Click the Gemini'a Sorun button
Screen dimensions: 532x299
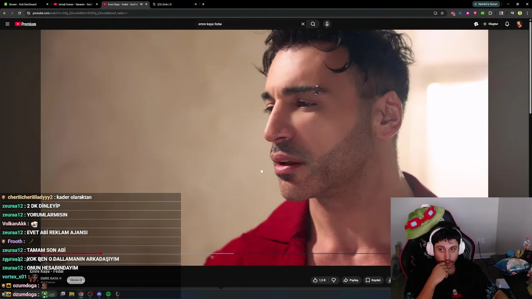[486, 4]
